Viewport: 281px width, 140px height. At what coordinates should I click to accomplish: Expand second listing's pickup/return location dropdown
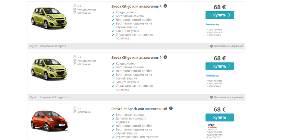pos(50,97)
